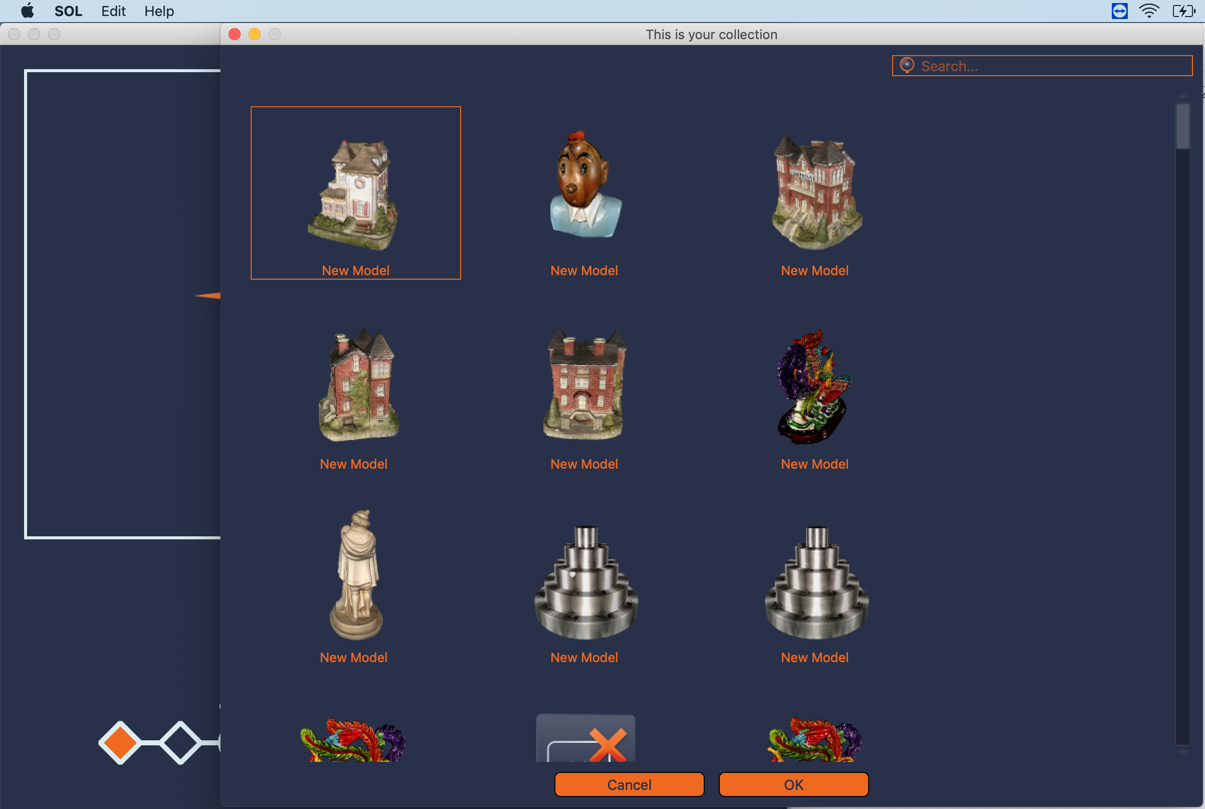
Task: Confirm selection with the OK button
Action: point(793,785)
